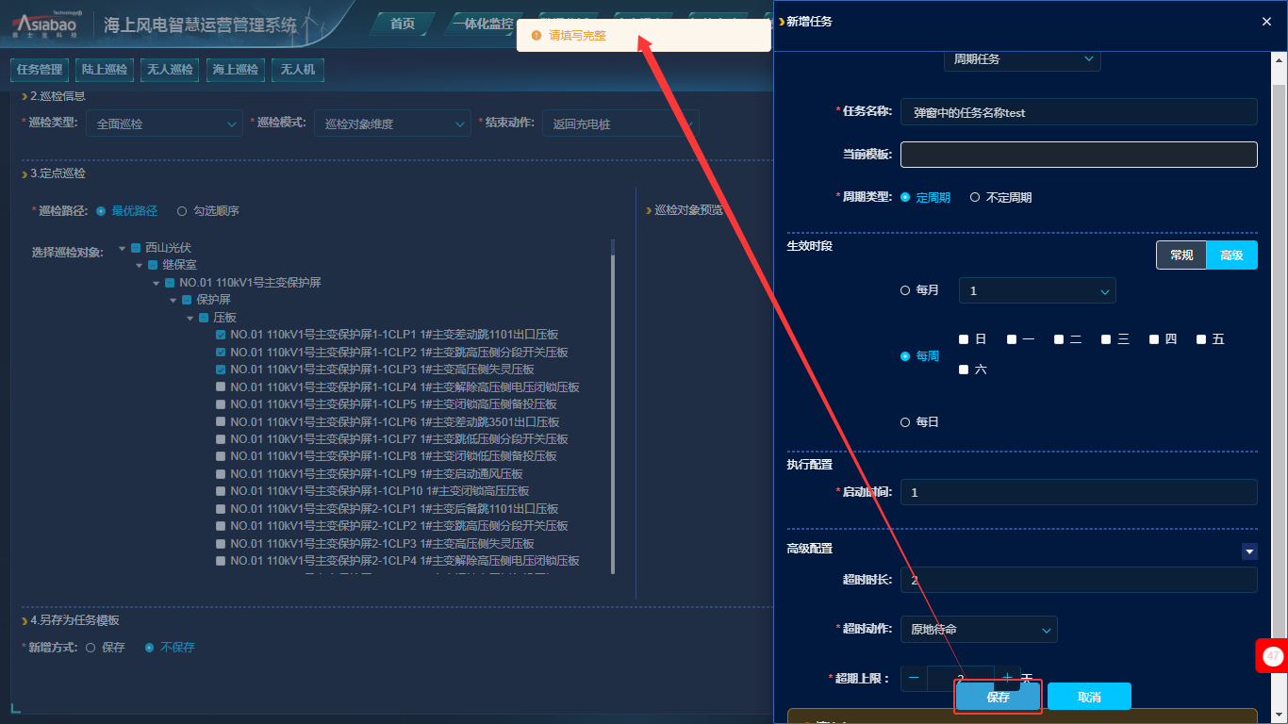Close the 新增任务 dialog with X
The image size is (1288, 724).
(x=1266, y=21)
